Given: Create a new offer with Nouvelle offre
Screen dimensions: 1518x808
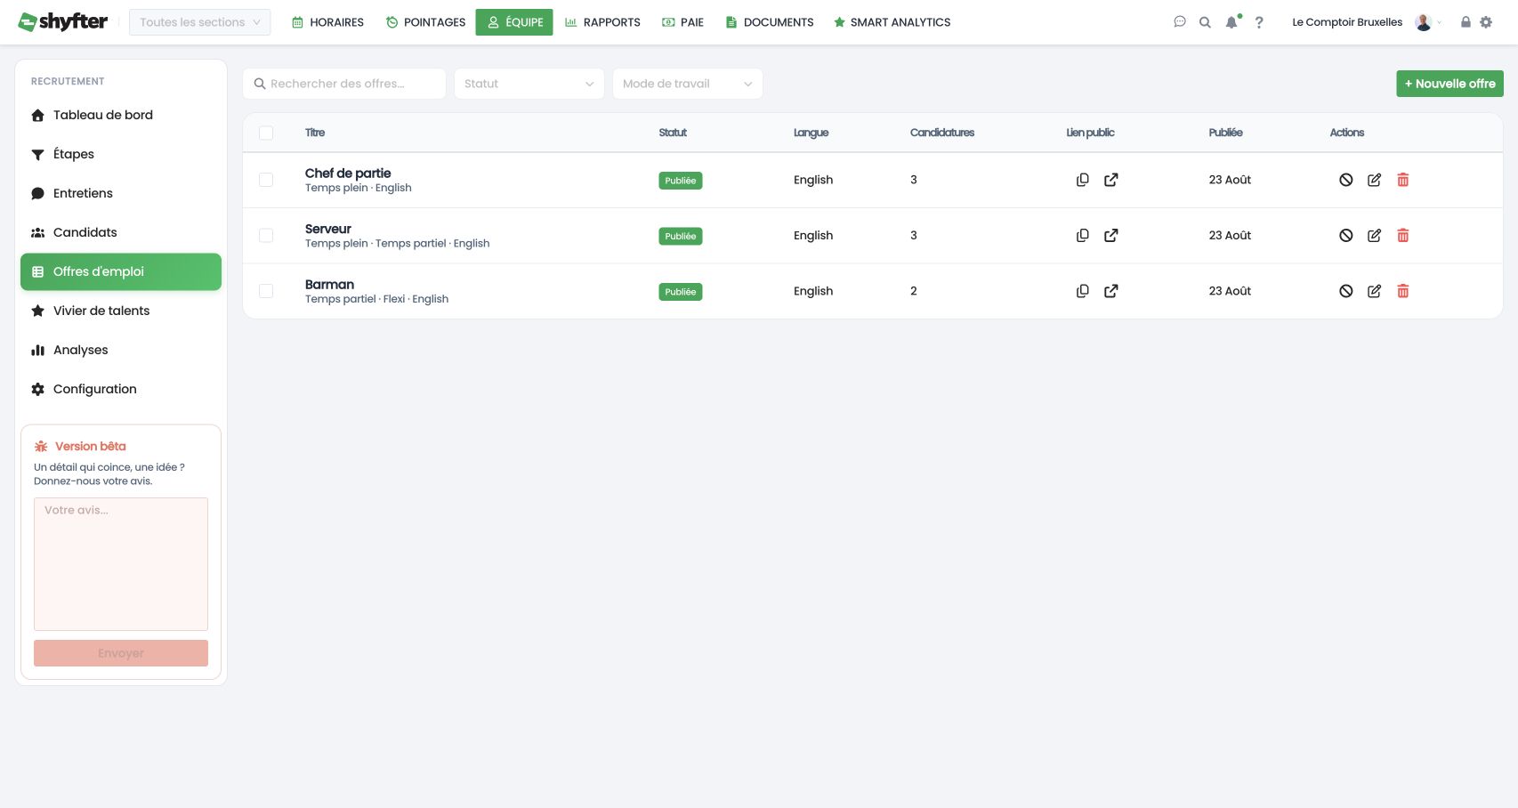Looking at the screenshot, I should [x=1449, y=84].
